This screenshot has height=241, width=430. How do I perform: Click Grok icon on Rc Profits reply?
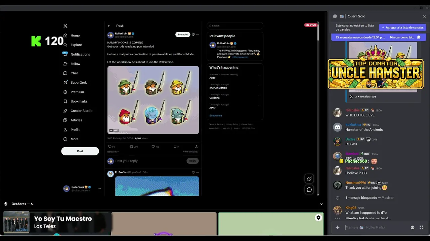193,172
